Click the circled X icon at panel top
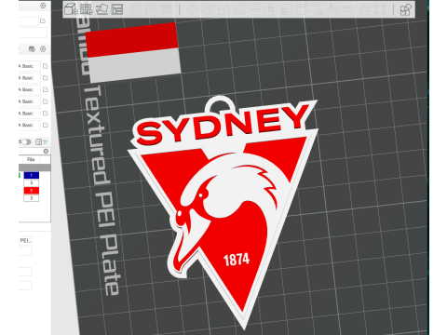 pyautogui.click(x=43, y=6)
